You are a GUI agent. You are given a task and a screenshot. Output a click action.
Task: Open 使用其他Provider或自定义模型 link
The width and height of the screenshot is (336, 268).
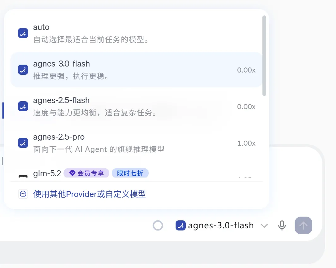pyautogui.click(x=89, y=194)
